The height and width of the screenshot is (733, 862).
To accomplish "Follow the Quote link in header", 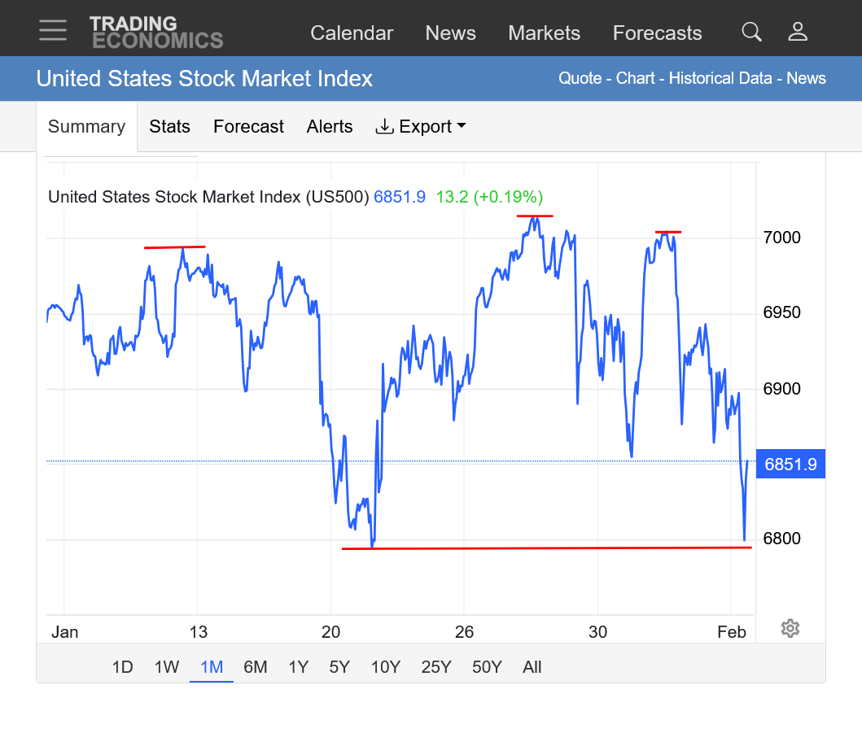I will [x=580, y=79].
